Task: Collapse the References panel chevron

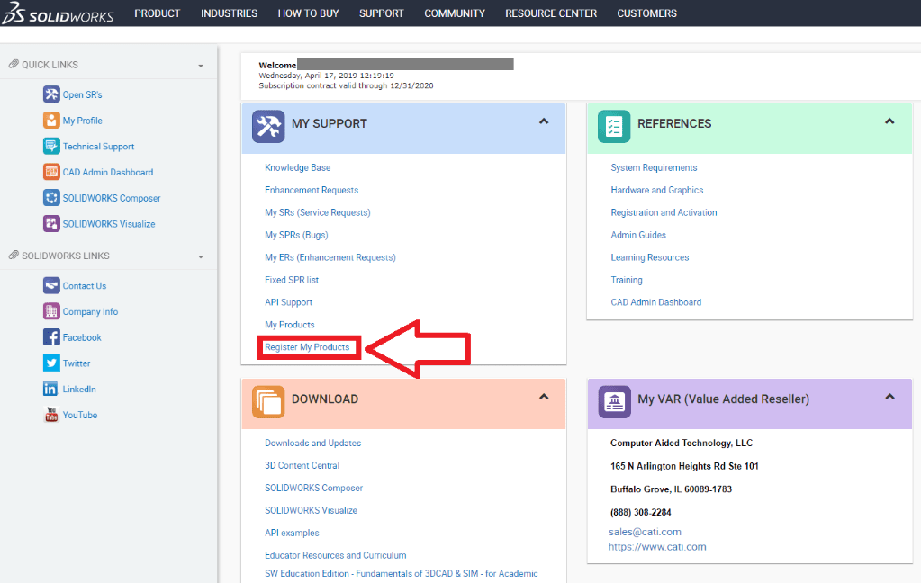Action: pyautogui.click(x=889, y=121)
